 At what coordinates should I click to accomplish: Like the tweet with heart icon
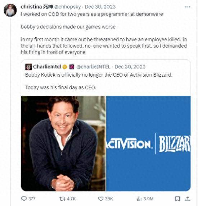click(101, 199)
